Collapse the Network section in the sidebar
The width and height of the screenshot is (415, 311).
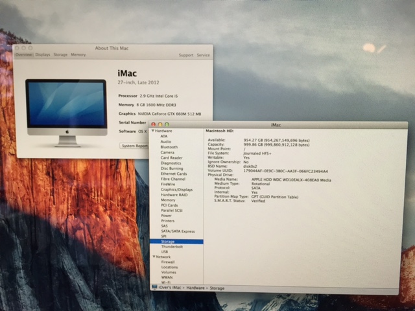pos(154,257)
